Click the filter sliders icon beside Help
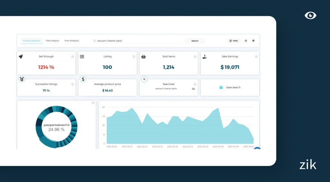 click(x=246, y=41)
